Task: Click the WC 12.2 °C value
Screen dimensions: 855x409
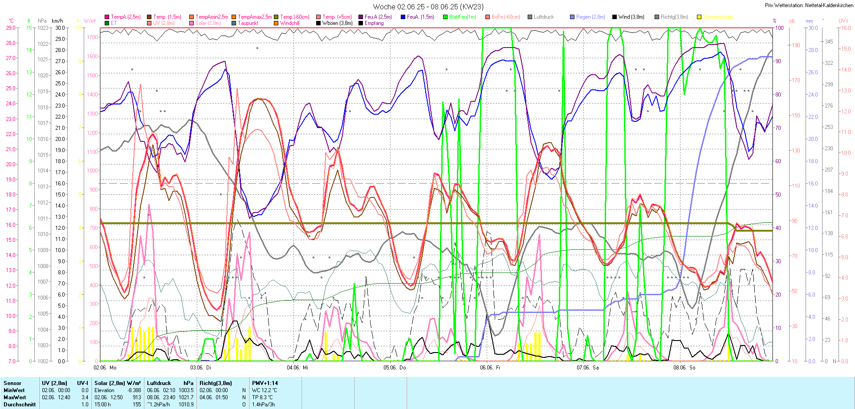Action: click(265, 390)
